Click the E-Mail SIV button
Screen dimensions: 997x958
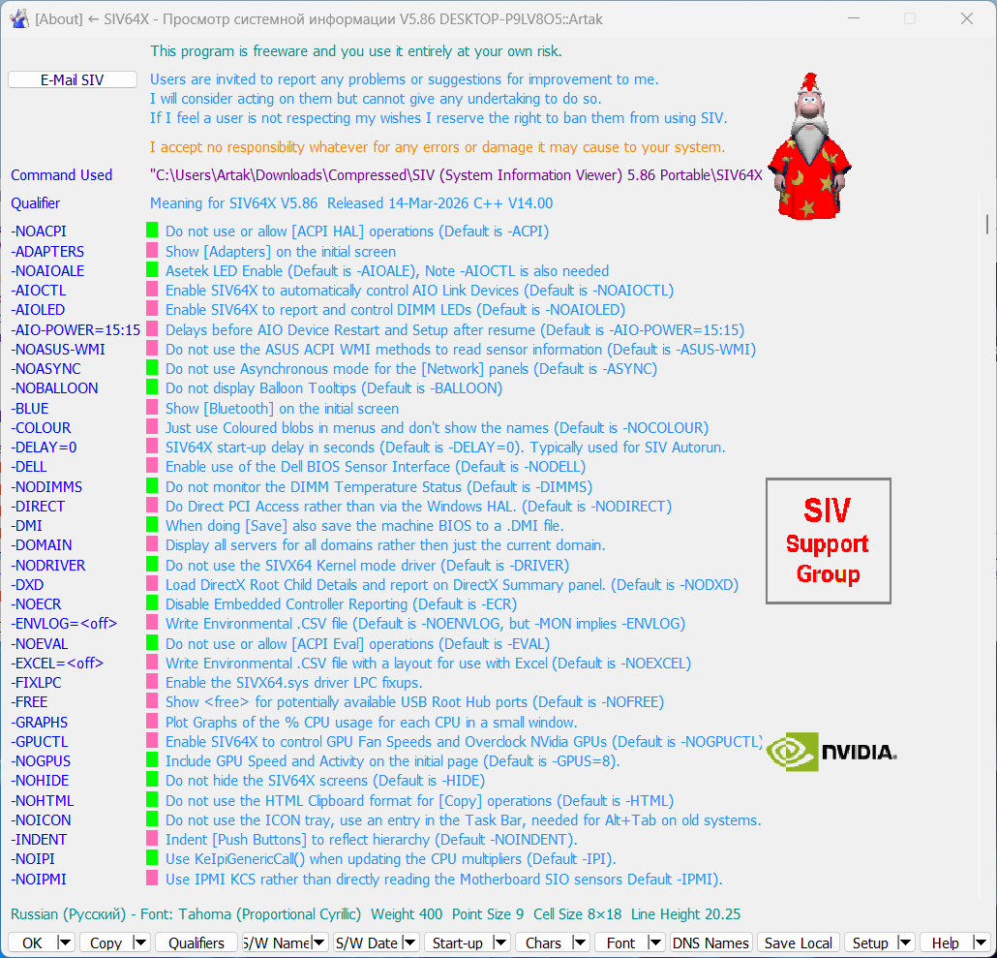click(73, 79)
